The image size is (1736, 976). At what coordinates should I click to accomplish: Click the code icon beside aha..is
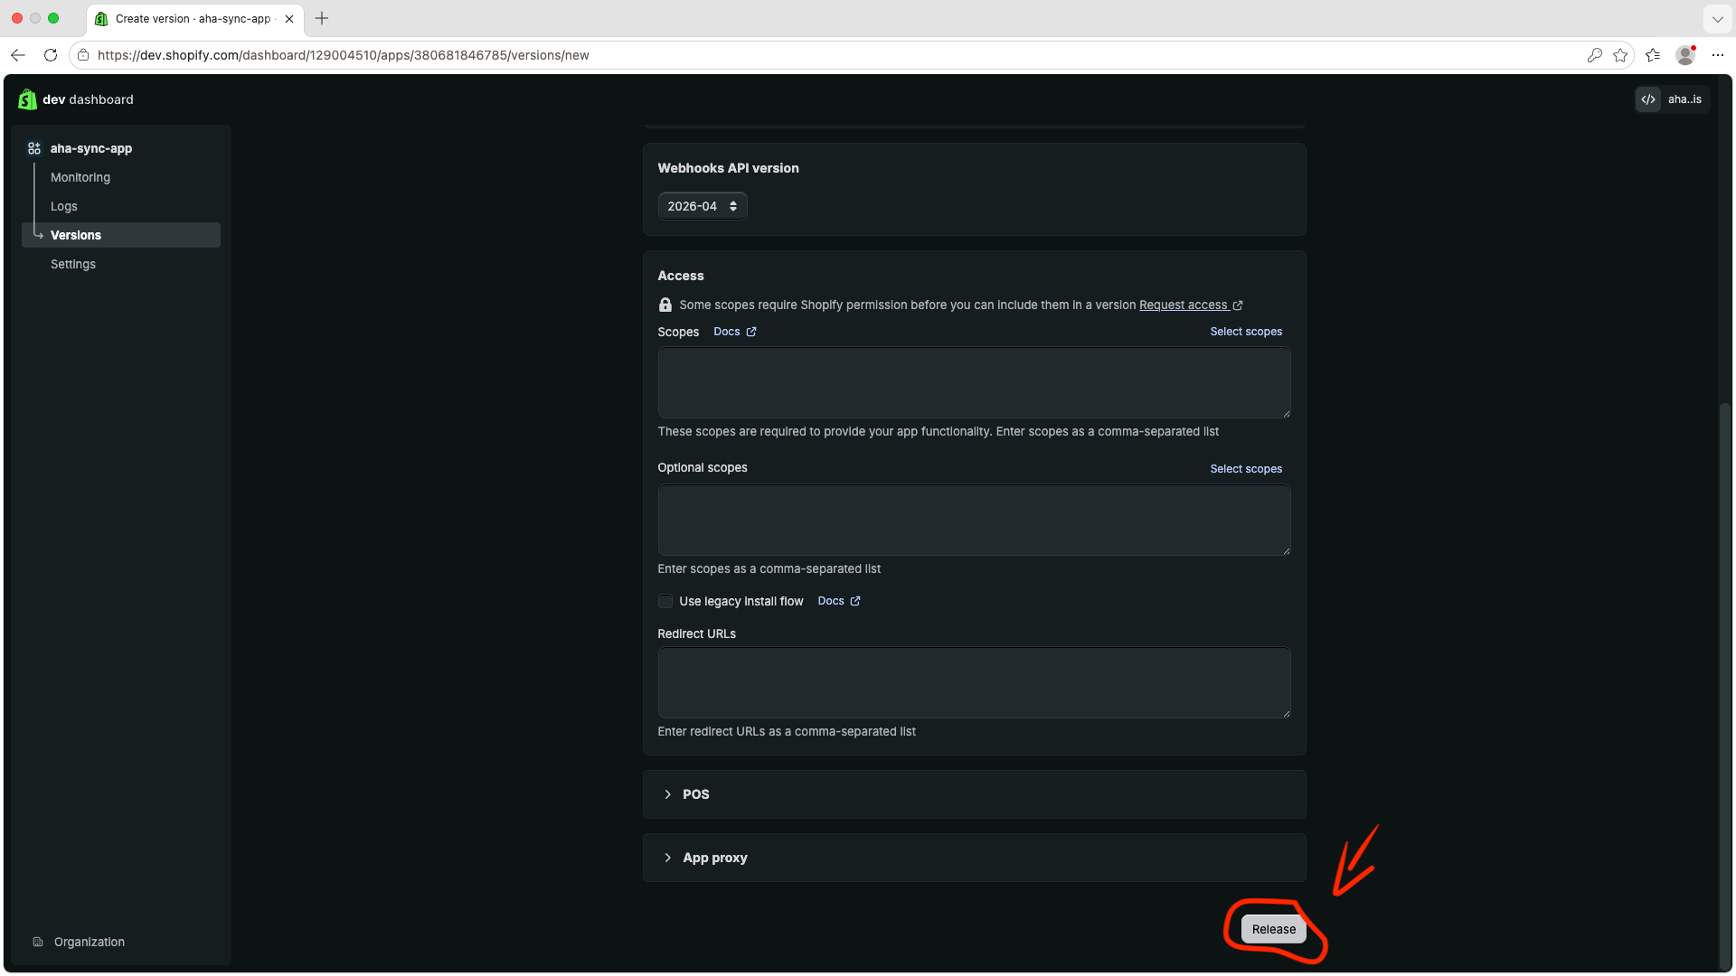1648,99
